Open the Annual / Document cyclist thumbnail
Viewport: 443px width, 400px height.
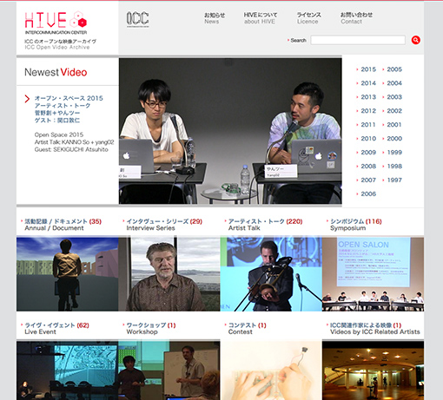[68, 274]
